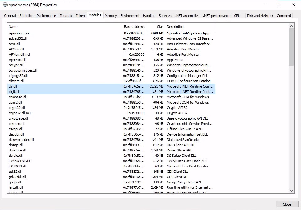The height and width of the screenshot is (210, 301).
Task: View the Performance tab
Action: pyautogui.click(x=46, y=15)
